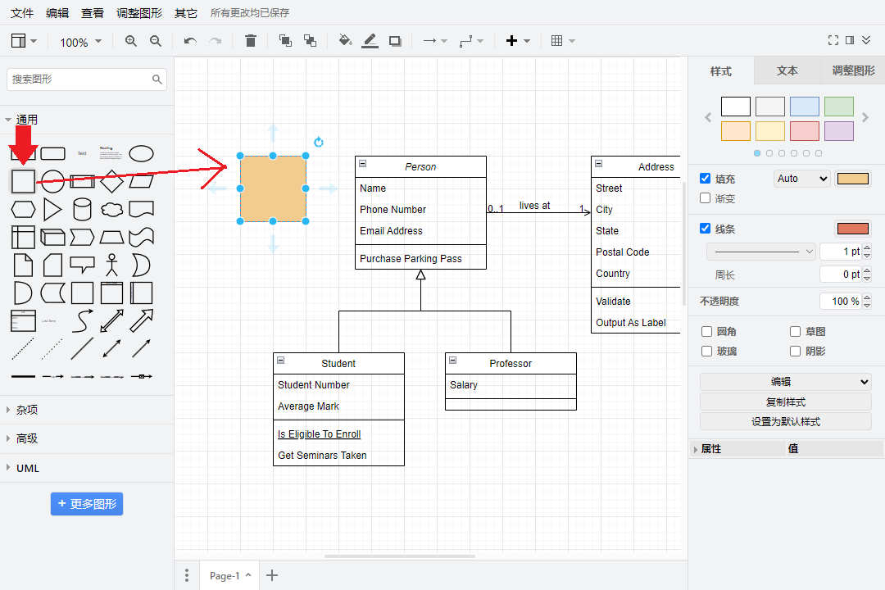Enable the 圆角 rounded checkbox
The height and width of the screenshot is (590, 885).
click(x=707, y=332)
